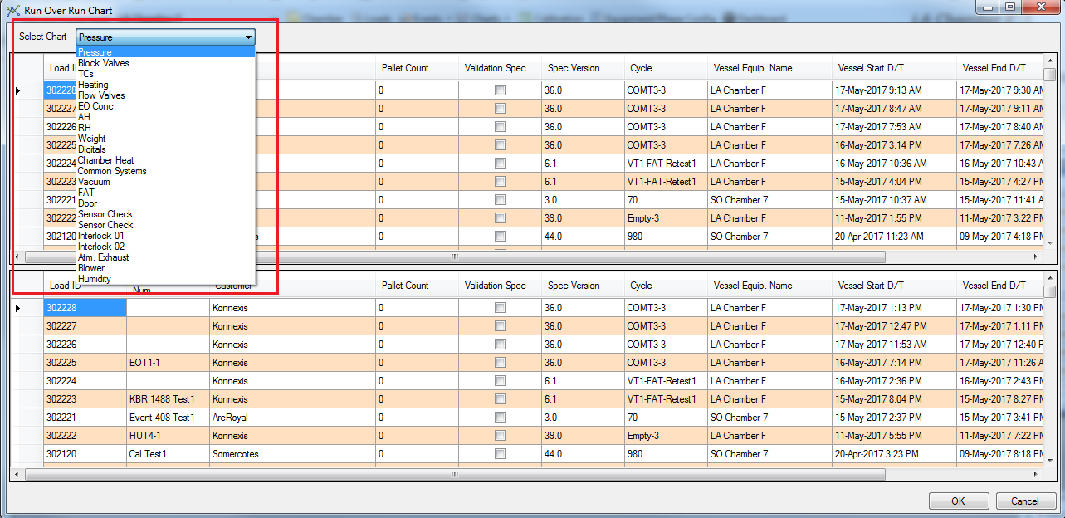Check Validation Spec box for lower cycle 980 row

pyautogui.click(x=500, y=454)
